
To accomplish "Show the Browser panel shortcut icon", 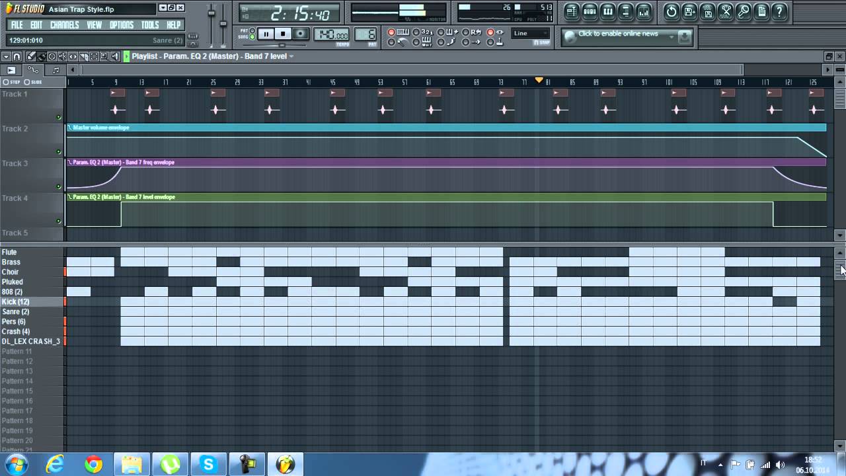I will point(625,11).
